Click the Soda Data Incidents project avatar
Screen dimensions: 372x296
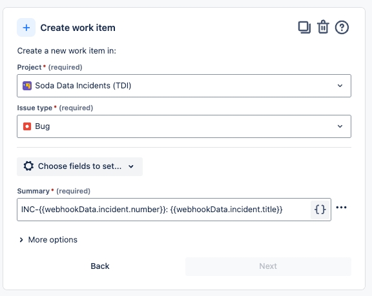coord(27,86)
